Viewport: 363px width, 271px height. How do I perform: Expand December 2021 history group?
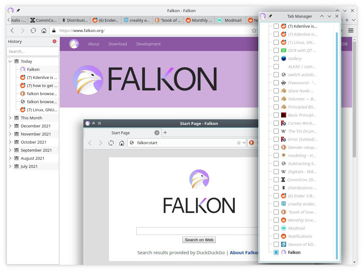10,126
